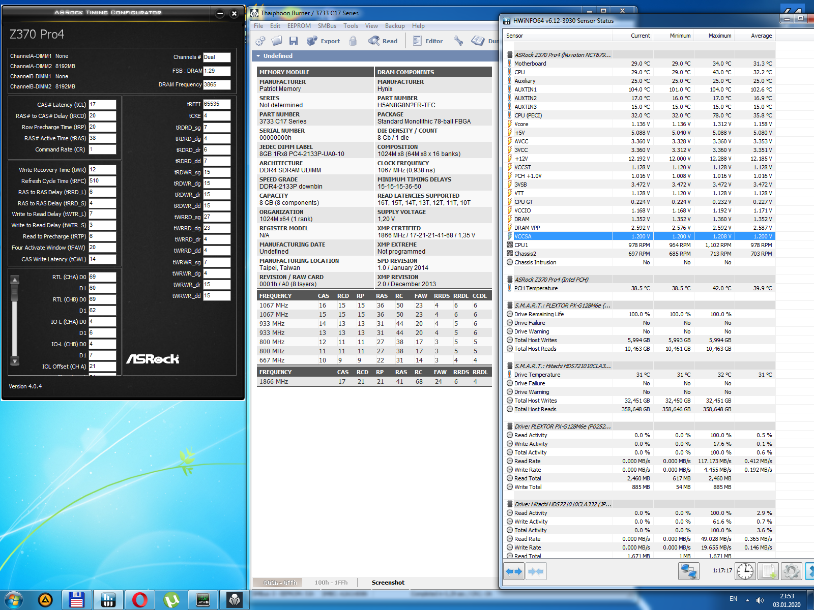Image resolution: width=814 pixels, height=610 pixels.
Task: Click the CAS# Latency (tCL) input field
Action: 102,105
